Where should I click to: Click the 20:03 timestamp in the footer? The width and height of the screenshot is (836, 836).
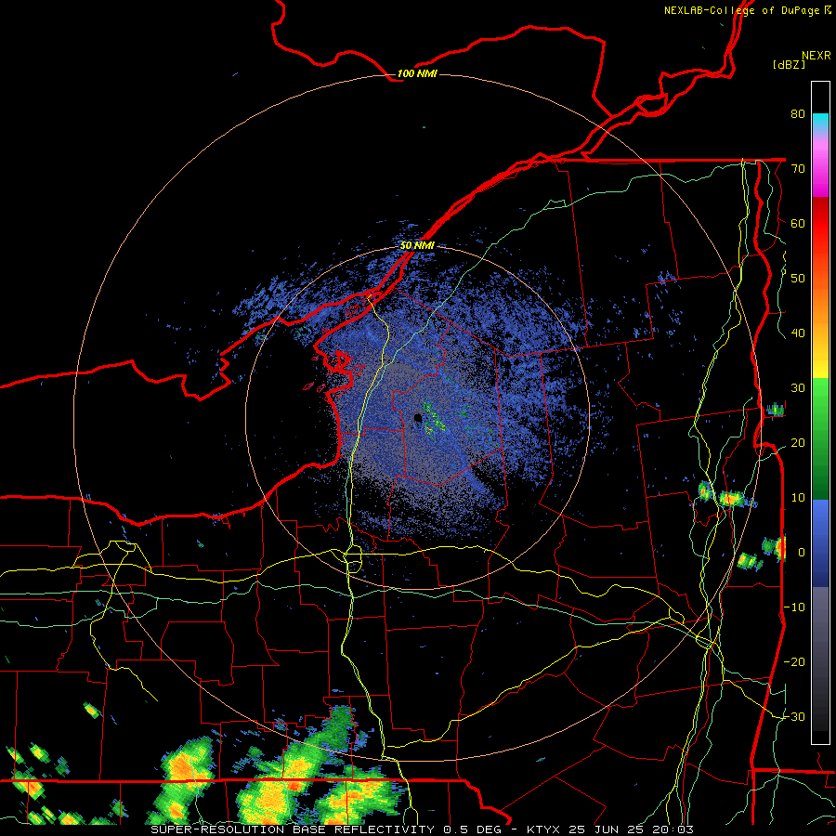[x=672, y=829]
